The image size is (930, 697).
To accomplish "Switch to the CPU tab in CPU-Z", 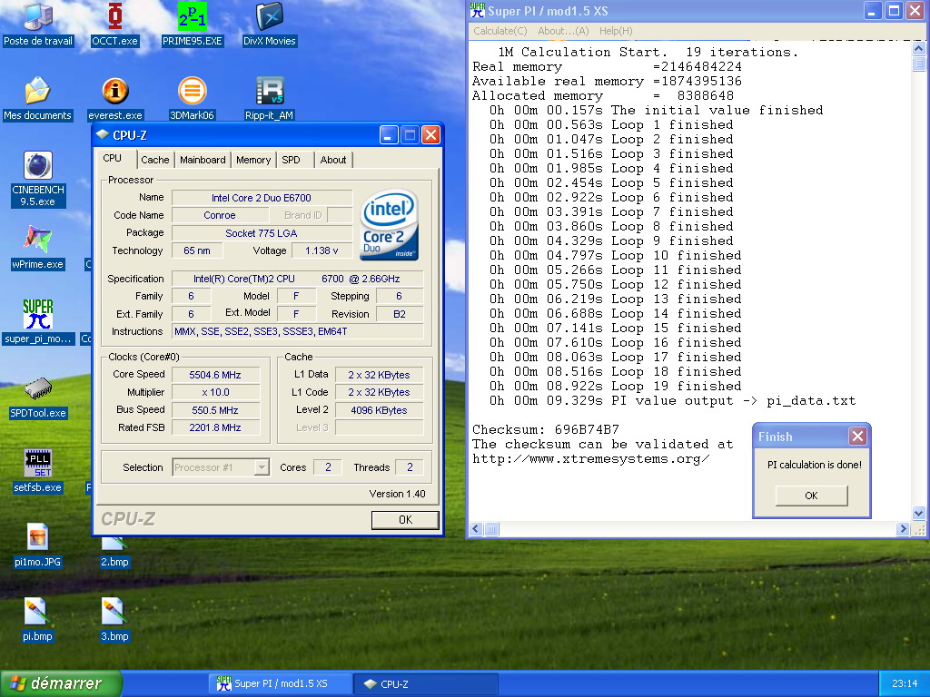I will [x=112, y=158].
